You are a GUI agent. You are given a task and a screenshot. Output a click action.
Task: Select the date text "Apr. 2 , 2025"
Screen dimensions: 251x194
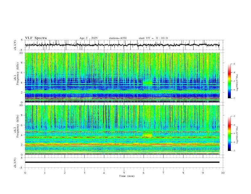[x=88, y=38]
